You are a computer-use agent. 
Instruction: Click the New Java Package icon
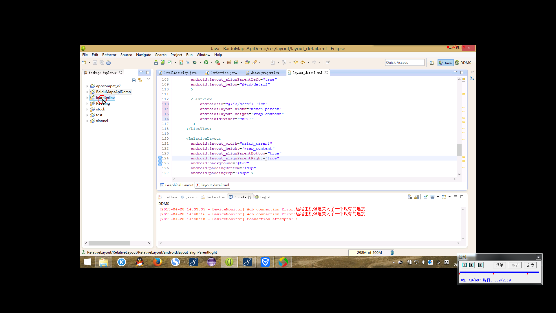point(229,62)
